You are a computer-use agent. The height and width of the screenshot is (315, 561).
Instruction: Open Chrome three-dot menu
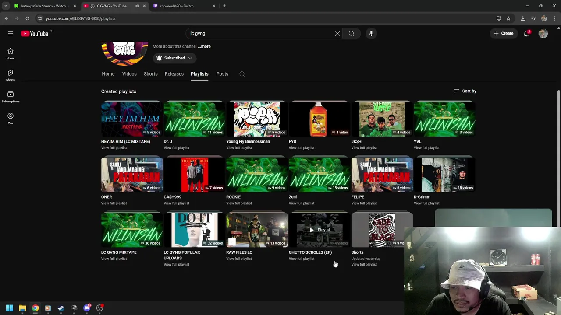pyautogui.click(x=555, y=18)
